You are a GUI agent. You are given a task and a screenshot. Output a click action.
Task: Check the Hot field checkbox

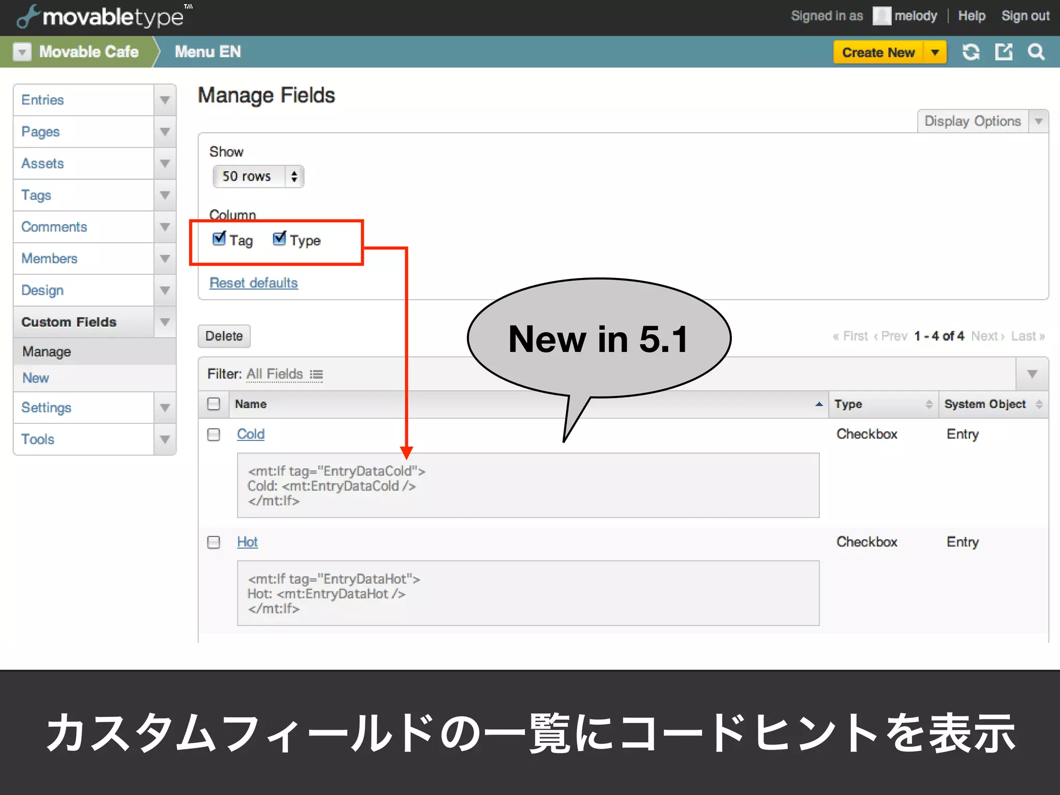214,542
